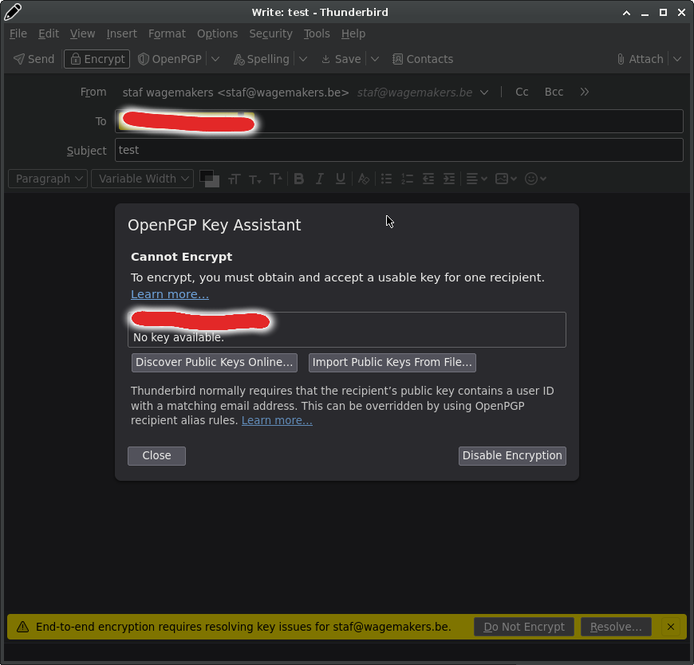Click the Italic formatting icon

(x=320, y=179)
